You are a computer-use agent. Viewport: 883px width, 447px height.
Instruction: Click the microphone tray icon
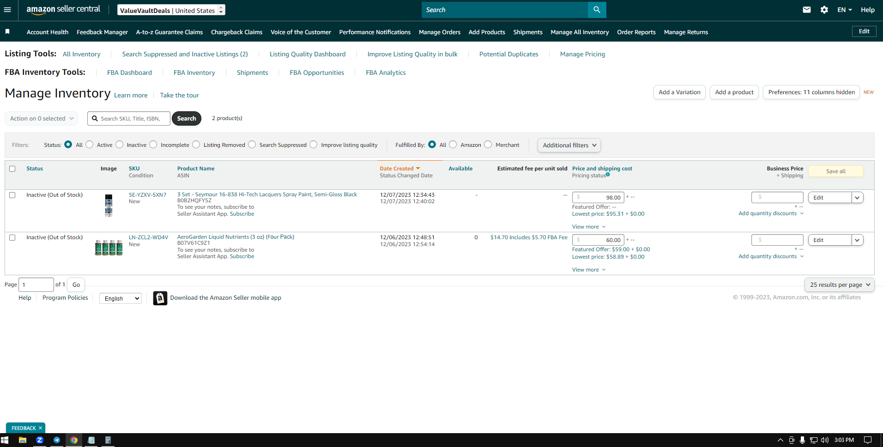[803, 440]
